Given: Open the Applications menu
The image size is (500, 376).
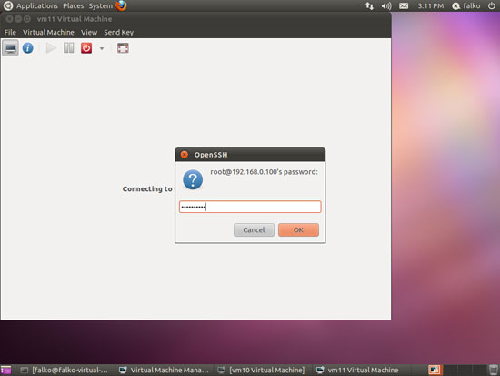Looking at the screenshot, I should point(37,5).
